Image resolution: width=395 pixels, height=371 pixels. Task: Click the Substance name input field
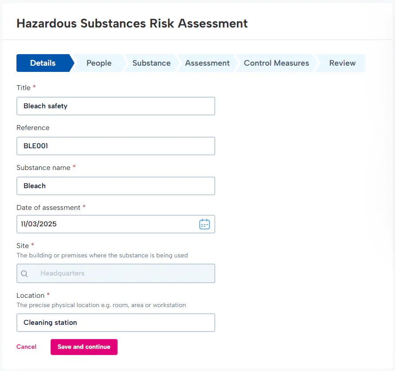(116, 186)
